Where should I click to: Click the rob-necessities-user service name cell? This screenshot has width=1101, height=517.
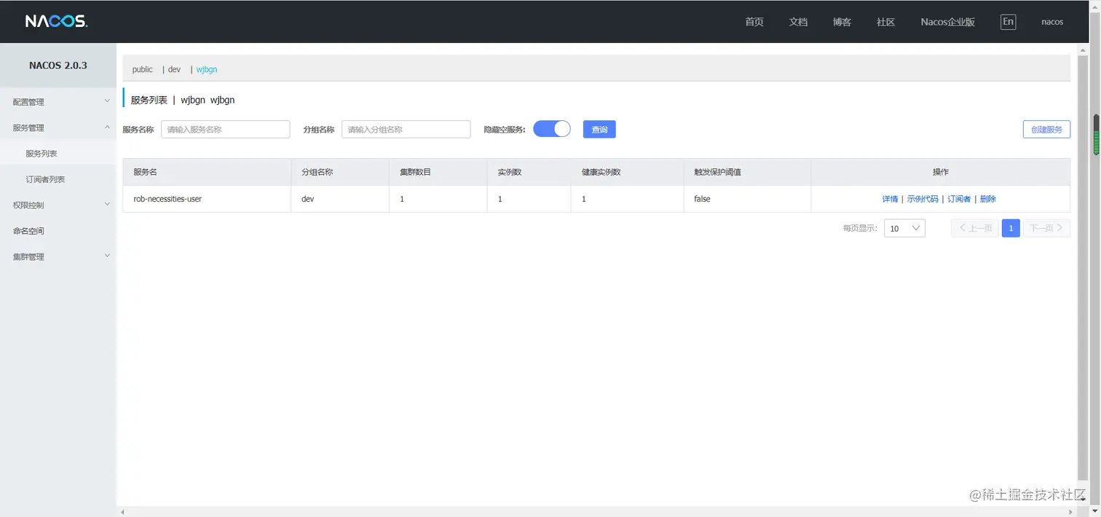207,199
